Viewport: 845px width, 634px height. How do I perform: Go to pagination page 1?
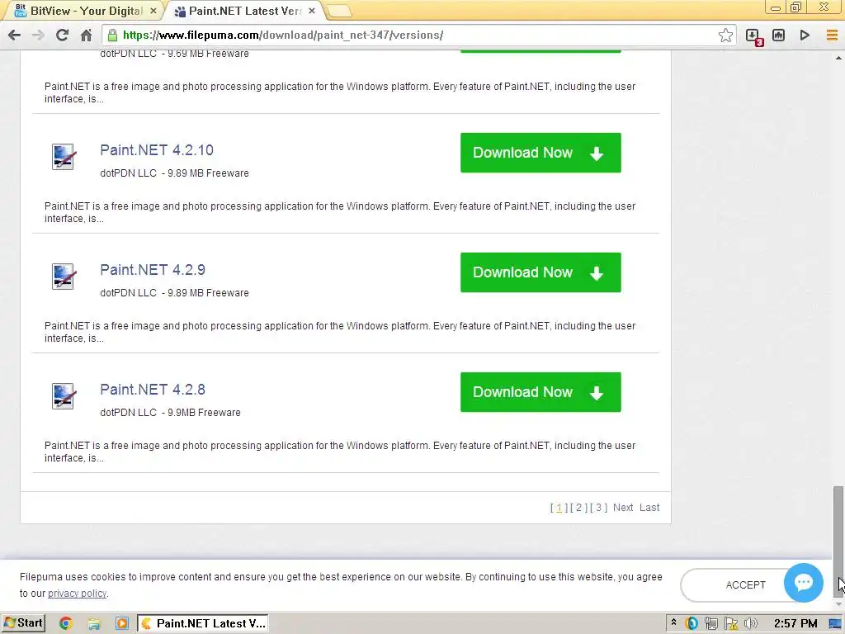(559, 508)
